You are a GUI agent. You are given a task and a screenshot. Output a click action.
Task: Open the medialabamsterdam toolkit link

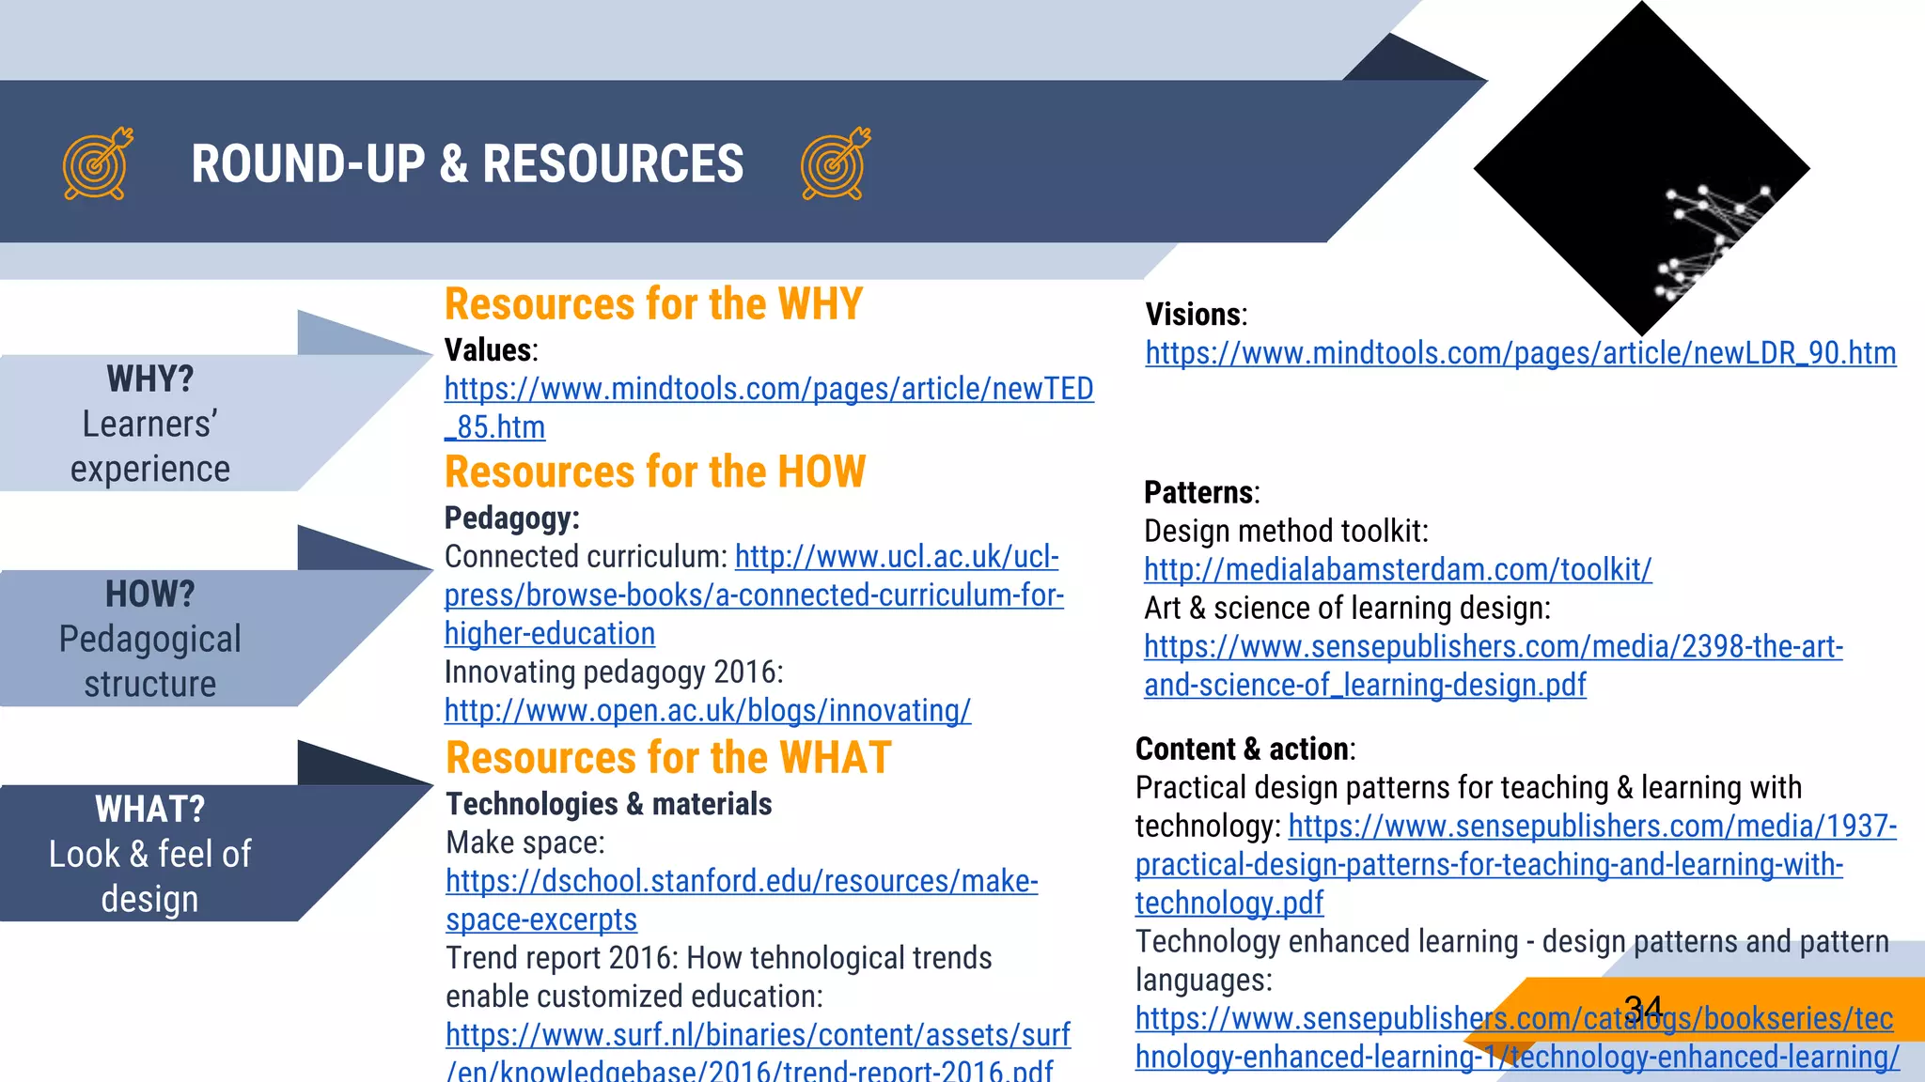[x=1398, y=569]
